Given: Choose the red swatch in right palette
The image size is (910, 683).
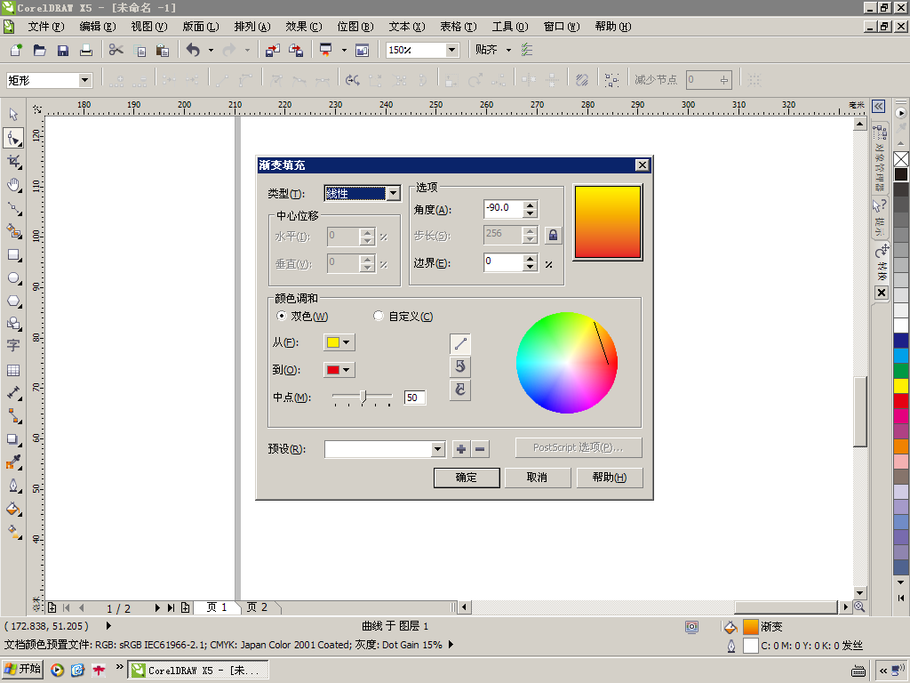Looking at the screenshot, I should 901,401.
